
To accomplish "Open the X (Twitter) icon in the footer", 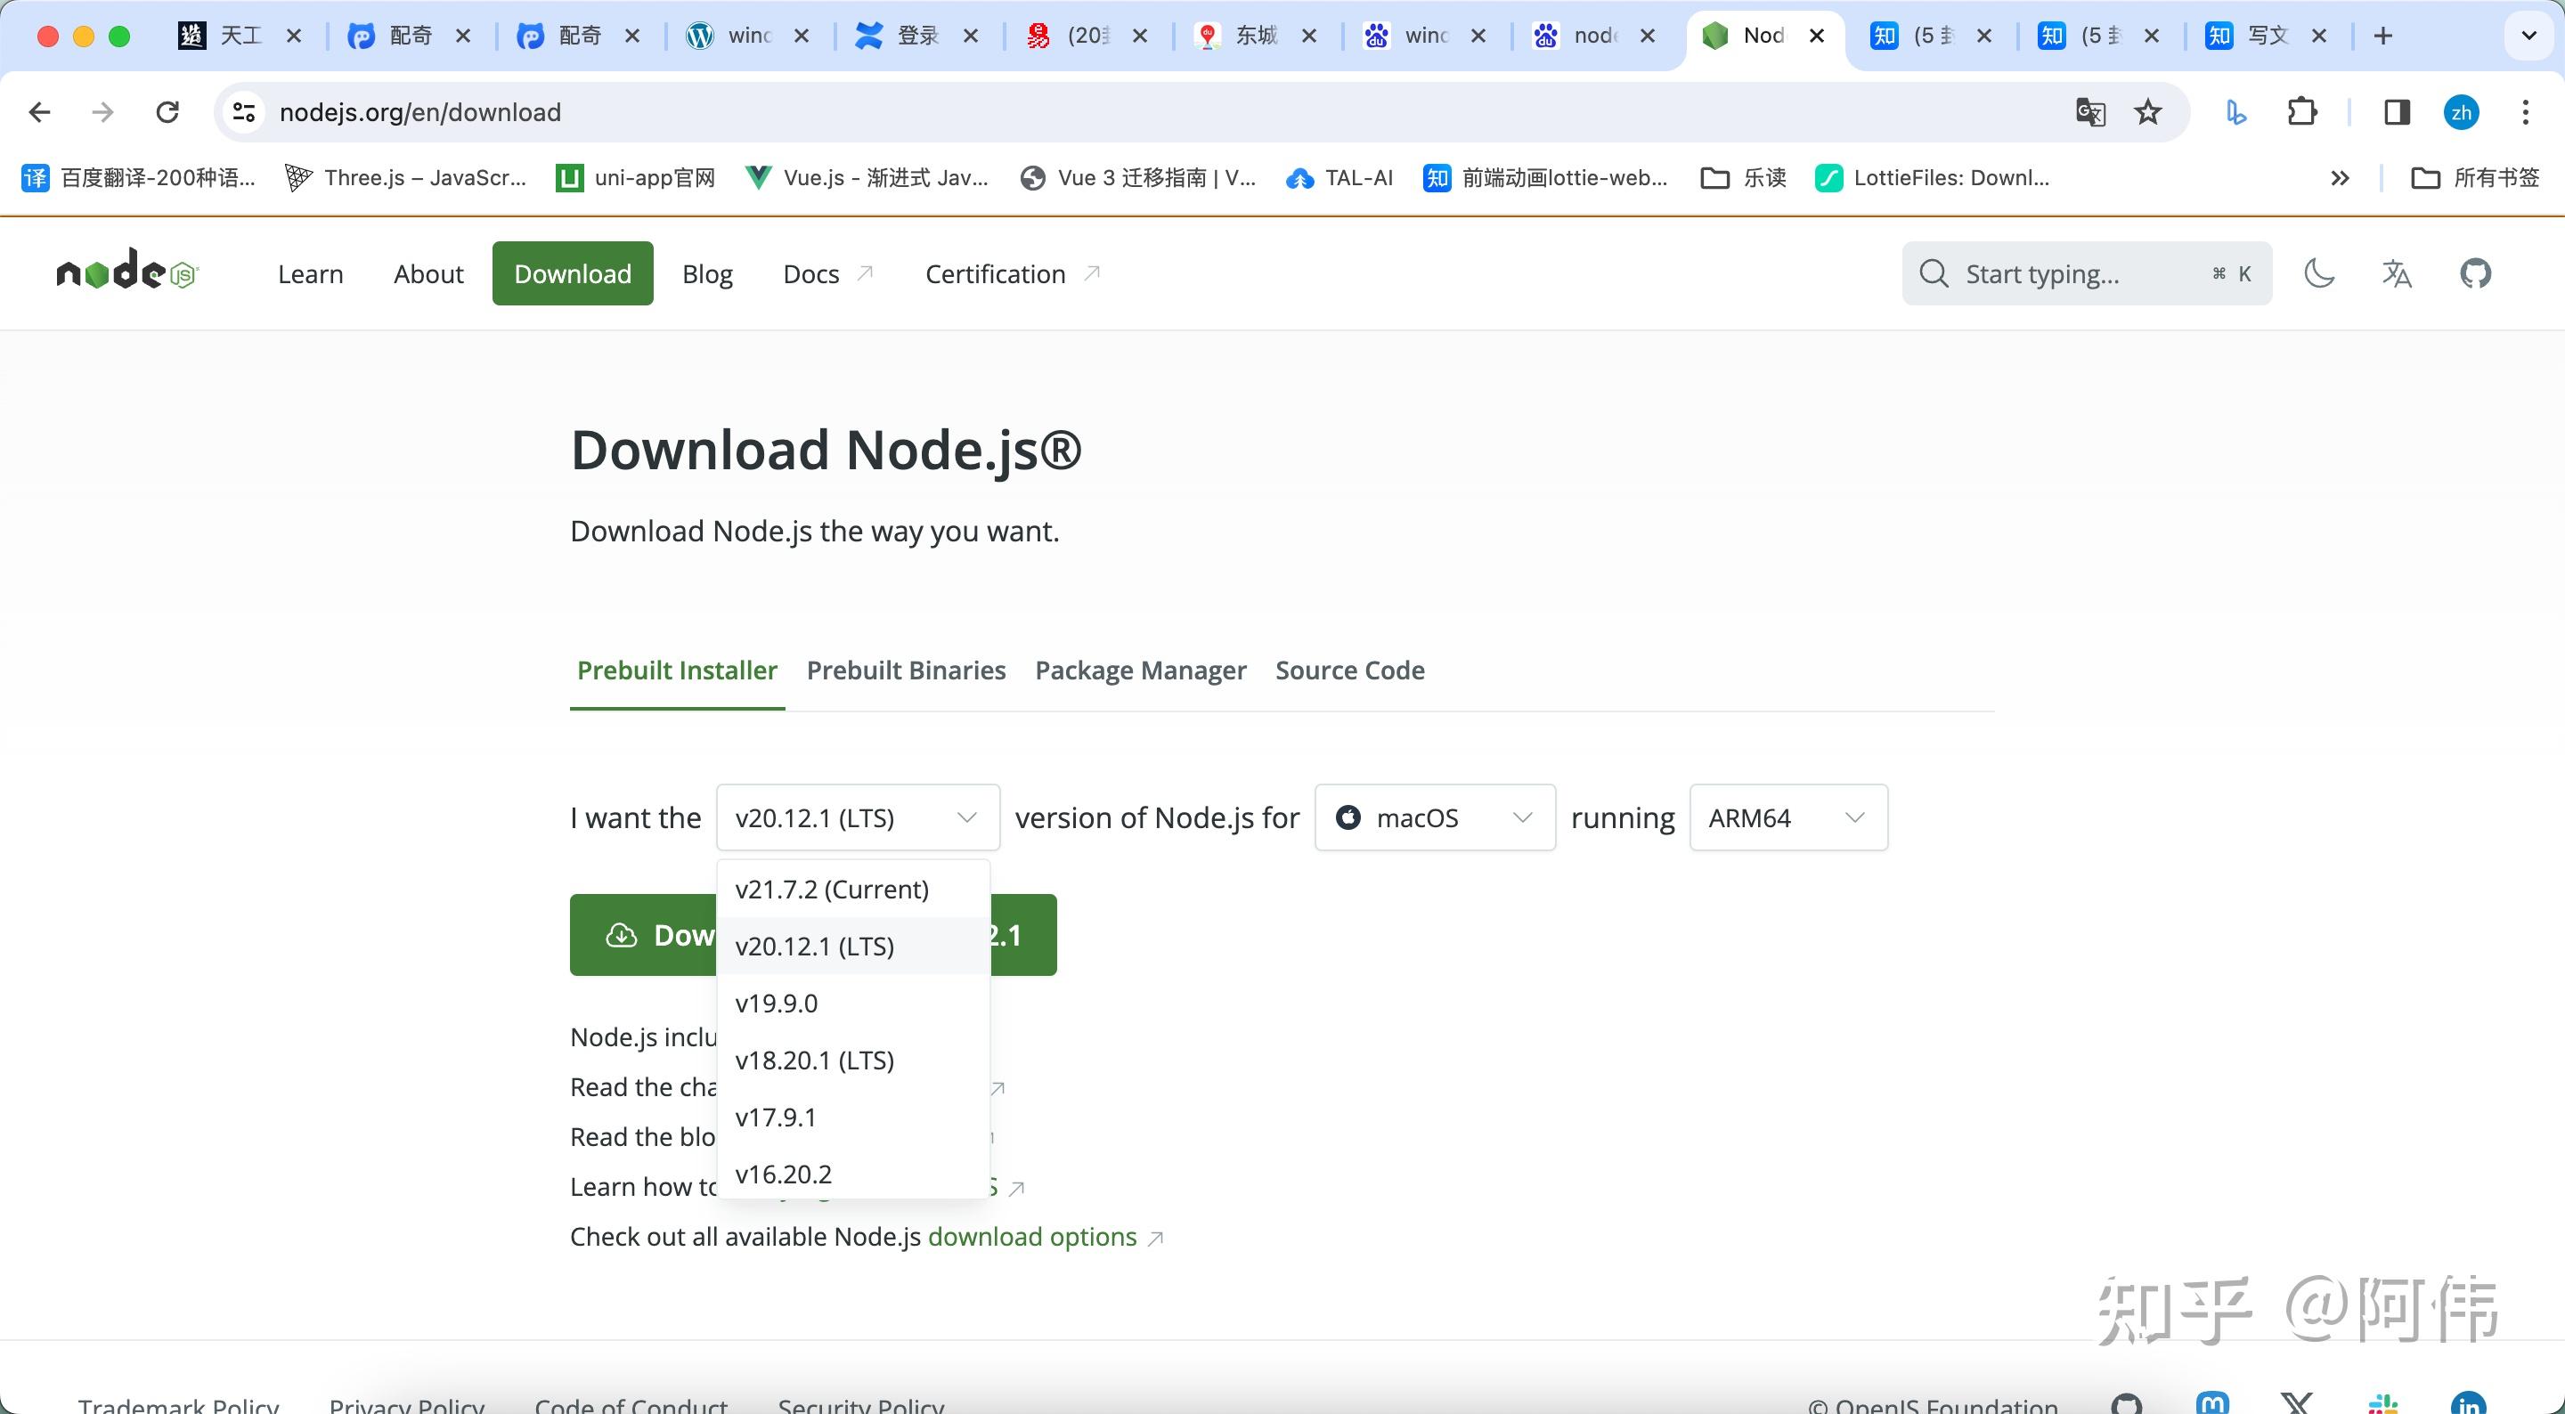I will (2295, 1405).
